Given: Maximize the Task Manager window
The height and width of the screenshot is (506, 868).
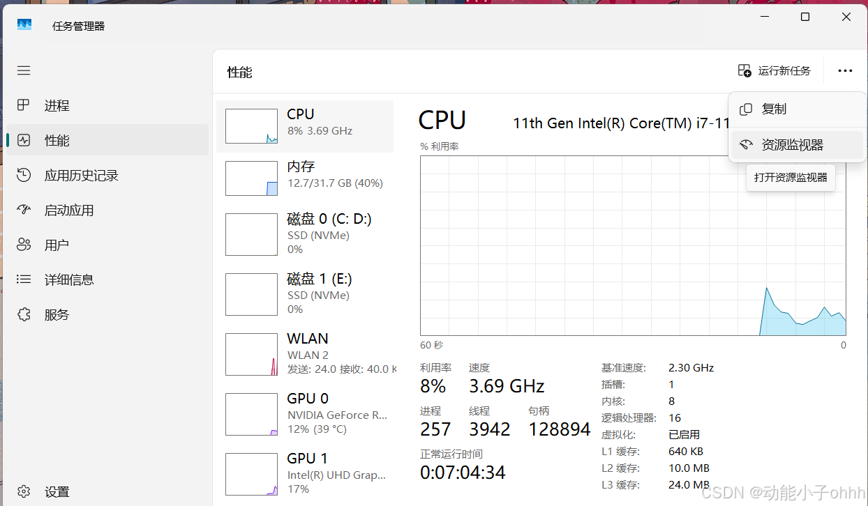Looking at the screenshot, I should [x=805, y=17].
